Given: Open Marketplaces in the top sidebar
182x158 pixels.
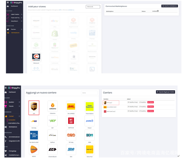Looking at the screenshot, I should pos(15,33).
